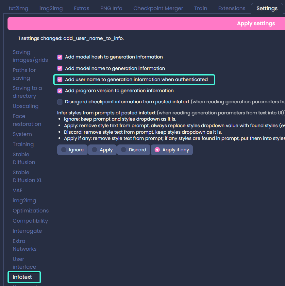Viewport: 285px width, 286px height.
Task: Open the img2img tab
Action: point(51,8)
